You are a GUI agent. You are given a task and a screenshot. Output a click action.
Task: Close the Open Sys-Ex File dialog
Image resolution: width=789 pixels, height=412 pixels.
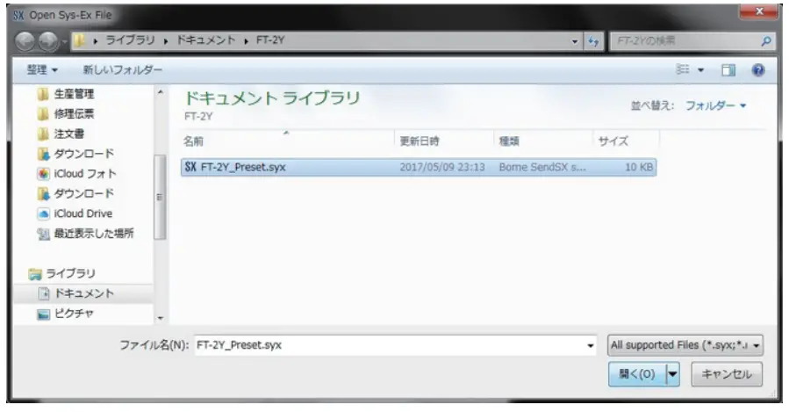tap(759, 11)
